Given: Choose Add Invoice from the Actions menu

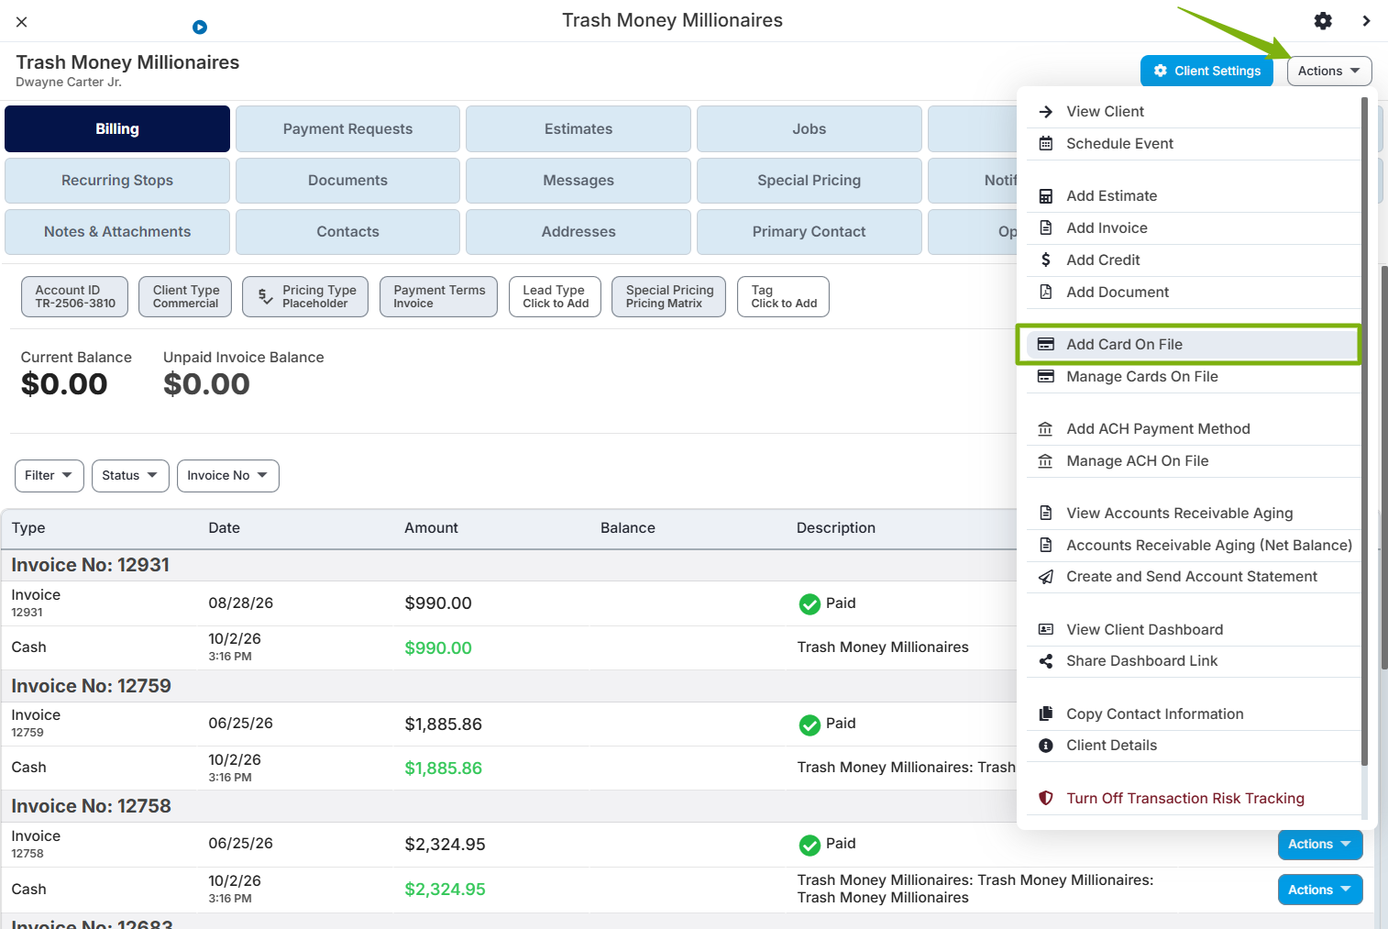Looking at the screenshot, I should click(x=1193, y=228).
